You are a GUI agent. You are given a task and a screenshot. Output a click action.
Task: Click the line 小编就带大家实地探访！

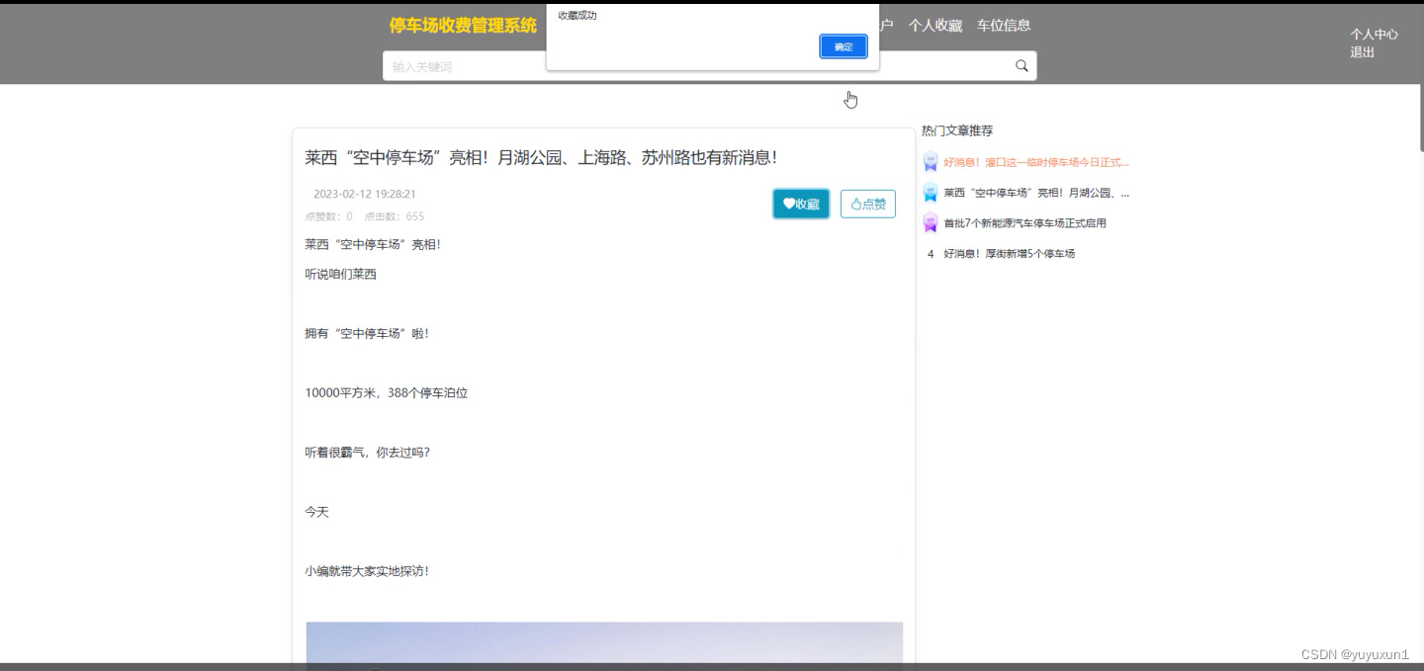[367, 571]
